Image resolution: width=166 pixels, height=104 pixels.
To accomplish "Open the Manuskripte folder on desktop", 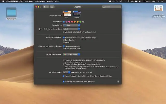I will point(11,14).
